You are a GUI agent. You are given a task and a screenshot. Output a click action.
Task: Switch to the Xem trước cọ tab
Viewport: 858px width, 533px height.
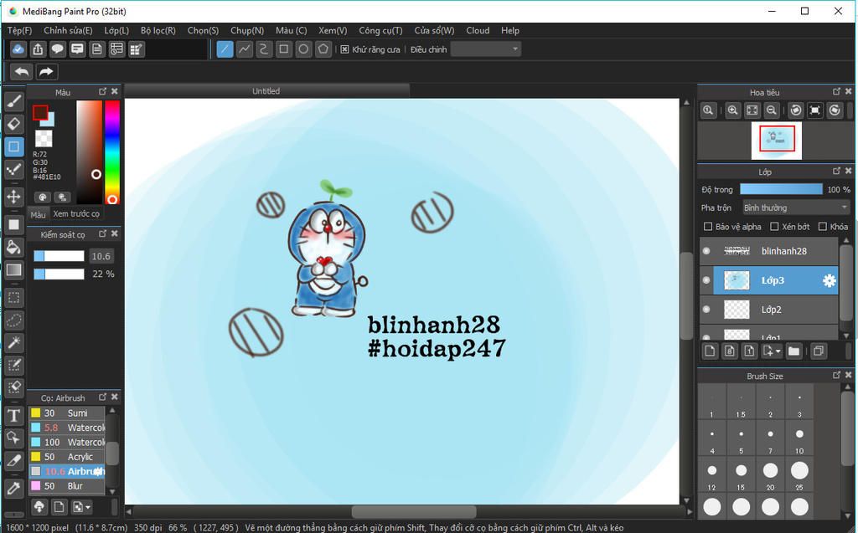click(76, 213)
